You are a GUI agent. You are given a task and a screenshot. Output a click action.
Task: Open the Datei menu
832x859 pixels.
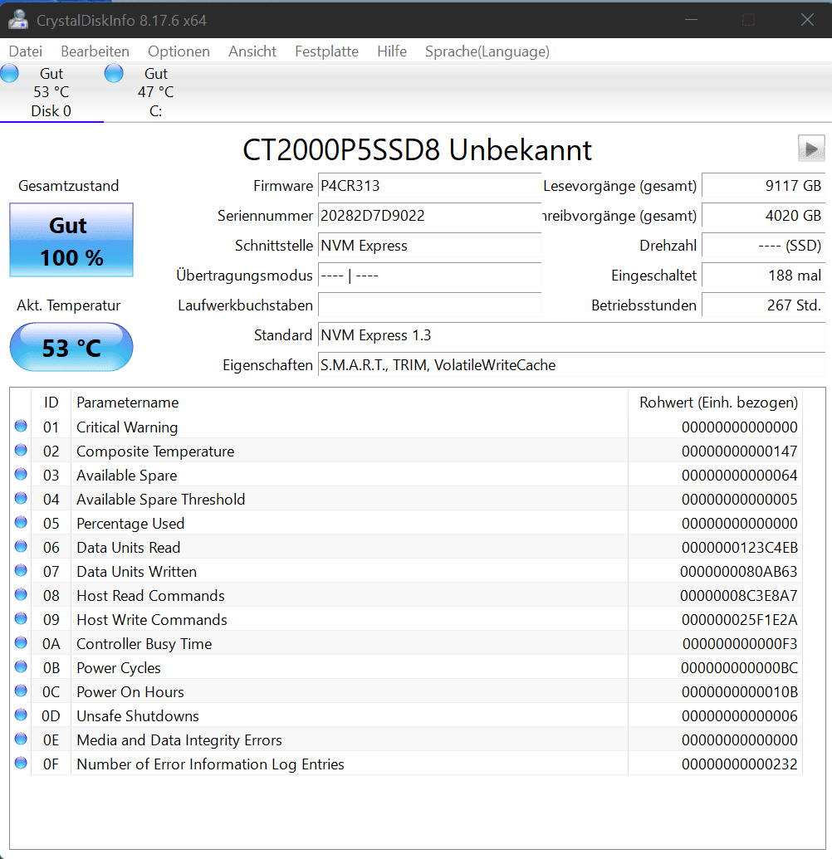pos(26,51)
